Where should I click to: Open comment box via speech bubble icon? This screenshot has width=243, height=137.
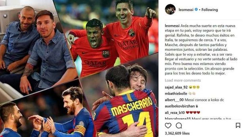point(179,126)
